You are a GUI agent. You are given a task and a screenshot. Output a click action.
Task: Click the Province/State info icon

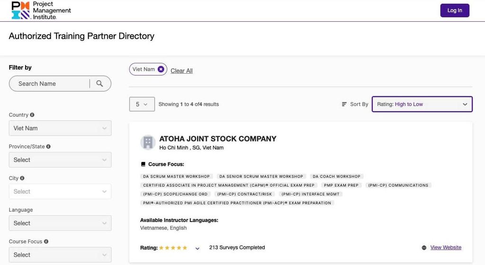[x=48, y=146]
